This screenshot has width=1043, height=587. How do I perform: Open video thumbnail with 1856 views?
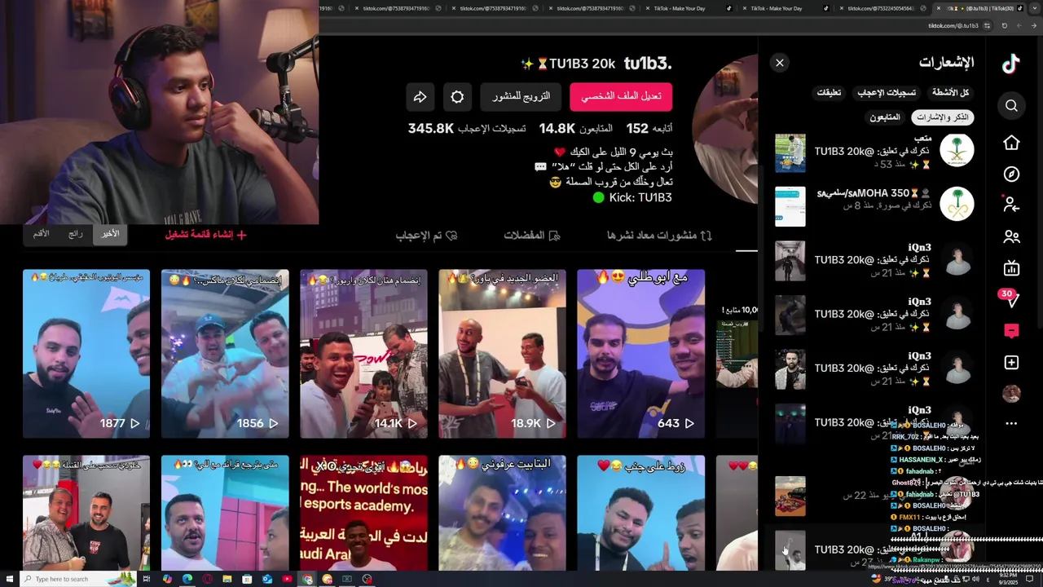coord(225,354)
